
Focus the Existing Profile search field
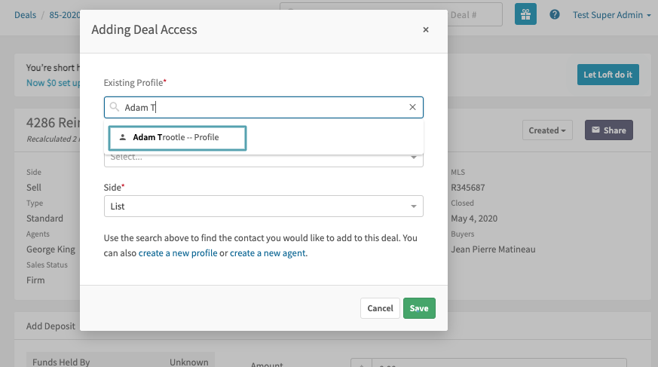click(264, 107)
